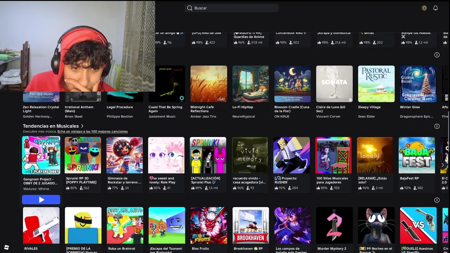Click Guardias de Anime game title
This screenshot has height=253, width=450.
tap(249, 35)
